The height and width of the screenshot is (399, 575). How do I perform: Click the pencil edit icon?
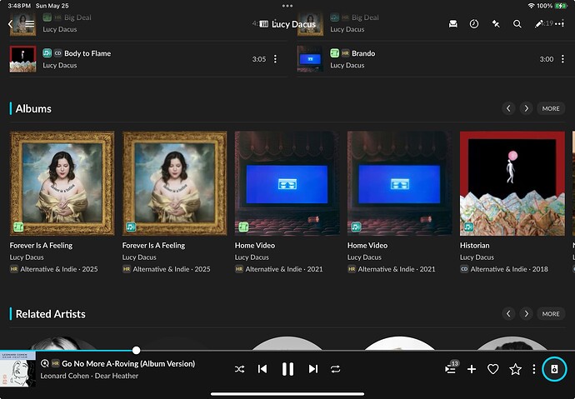pyautogui.click(x=538, y=24)
